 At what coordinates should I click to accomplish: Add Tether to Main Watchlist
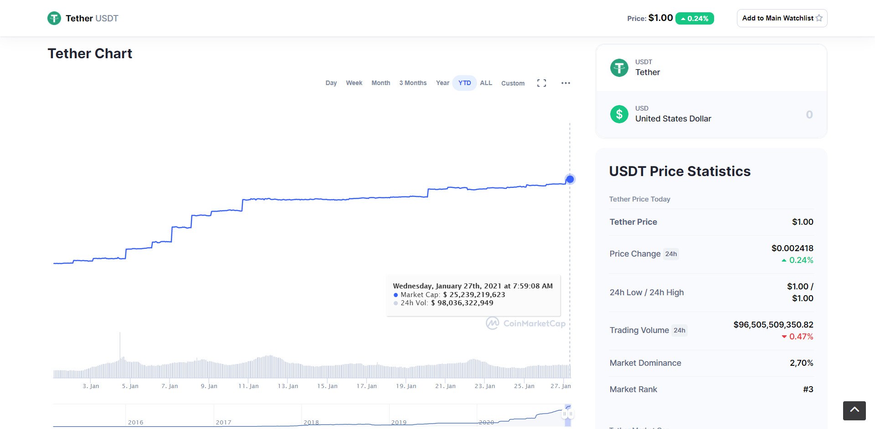click(x=782, y=18)
